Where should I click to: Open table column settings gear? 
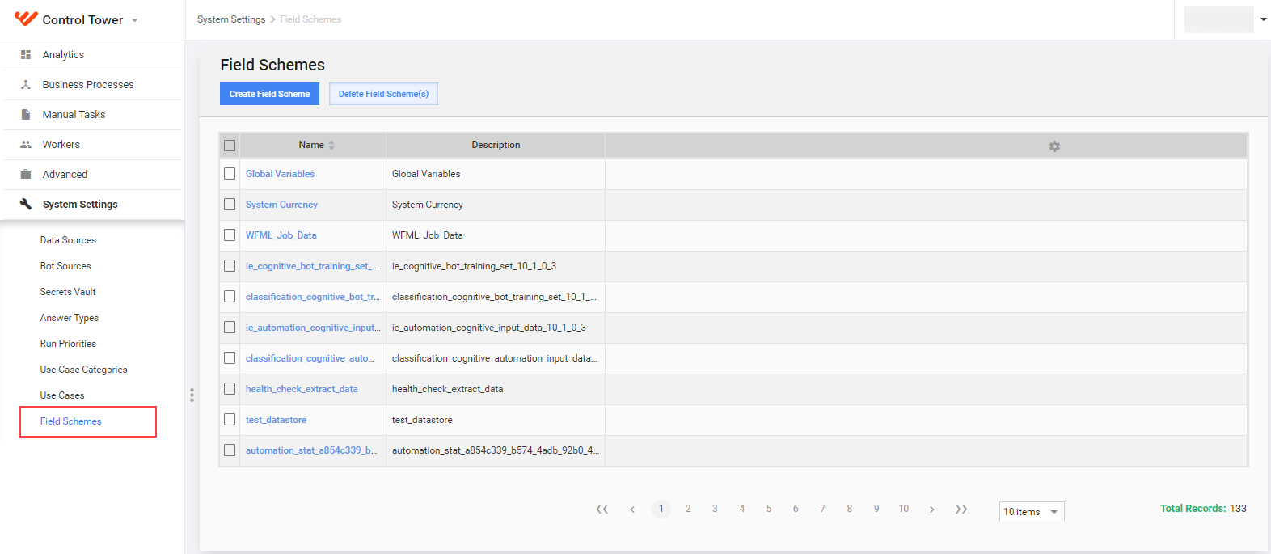click(1054, 146)
